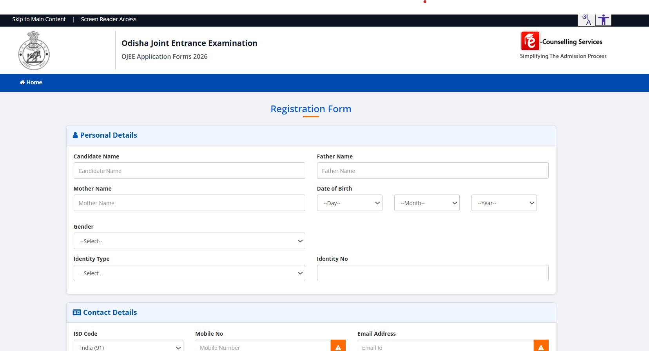Go to Home in navigation bar
Image resolution: width=649 pixels, height=351 pixels.
[31, 82]
